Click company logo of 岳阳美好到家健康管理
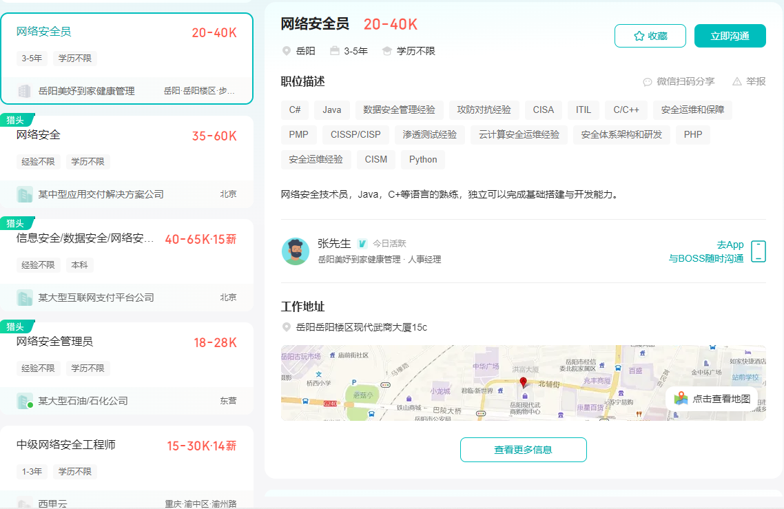The width and height of the screenshot is (784, 509). click(x=24, y=91)
